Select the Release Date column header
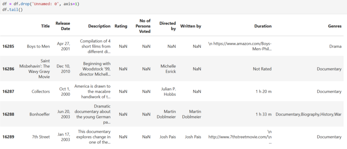 click(x=62, y=26)
